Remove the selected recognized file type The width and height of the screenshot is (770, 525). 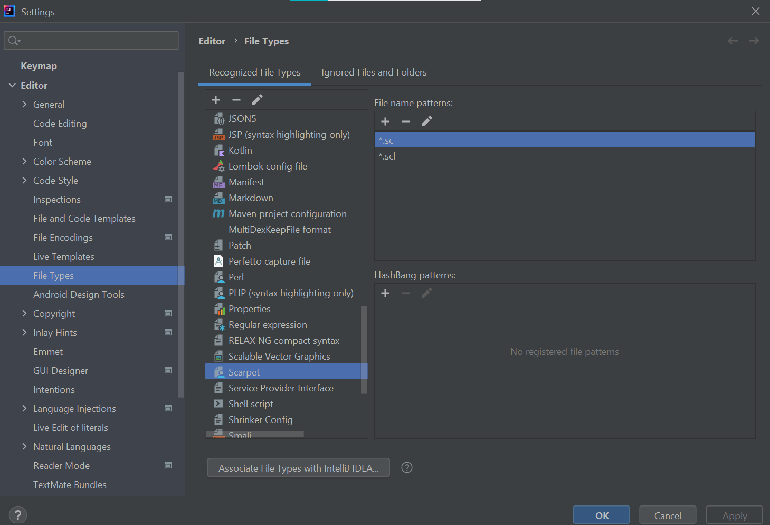236,100
